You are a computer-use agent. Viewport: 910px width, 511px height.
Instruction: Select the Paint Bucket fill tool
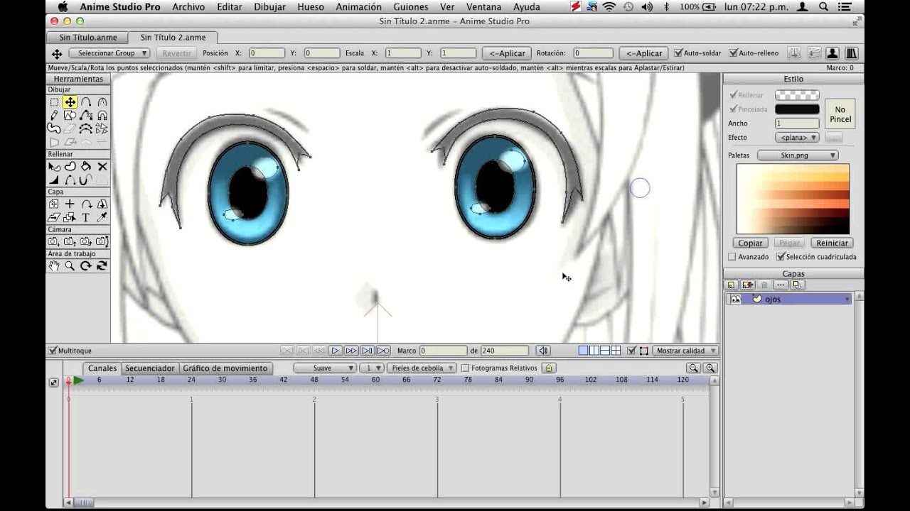86,167
